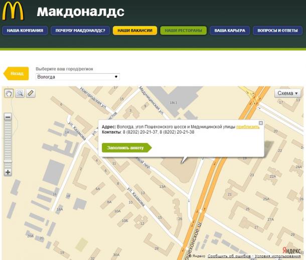306x260 pixels.
Task: Click the ул. Казакова street label near building 13
Action: [x=136, y=197]
